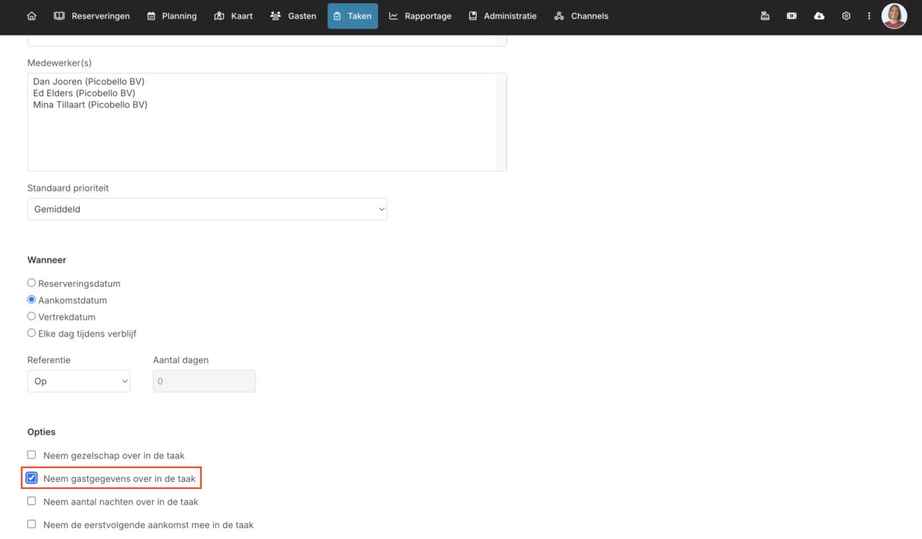Enable Neem gezelschap over in de taak
The width and height of the screenshot is (922, 539).
(x=31, y=455)
